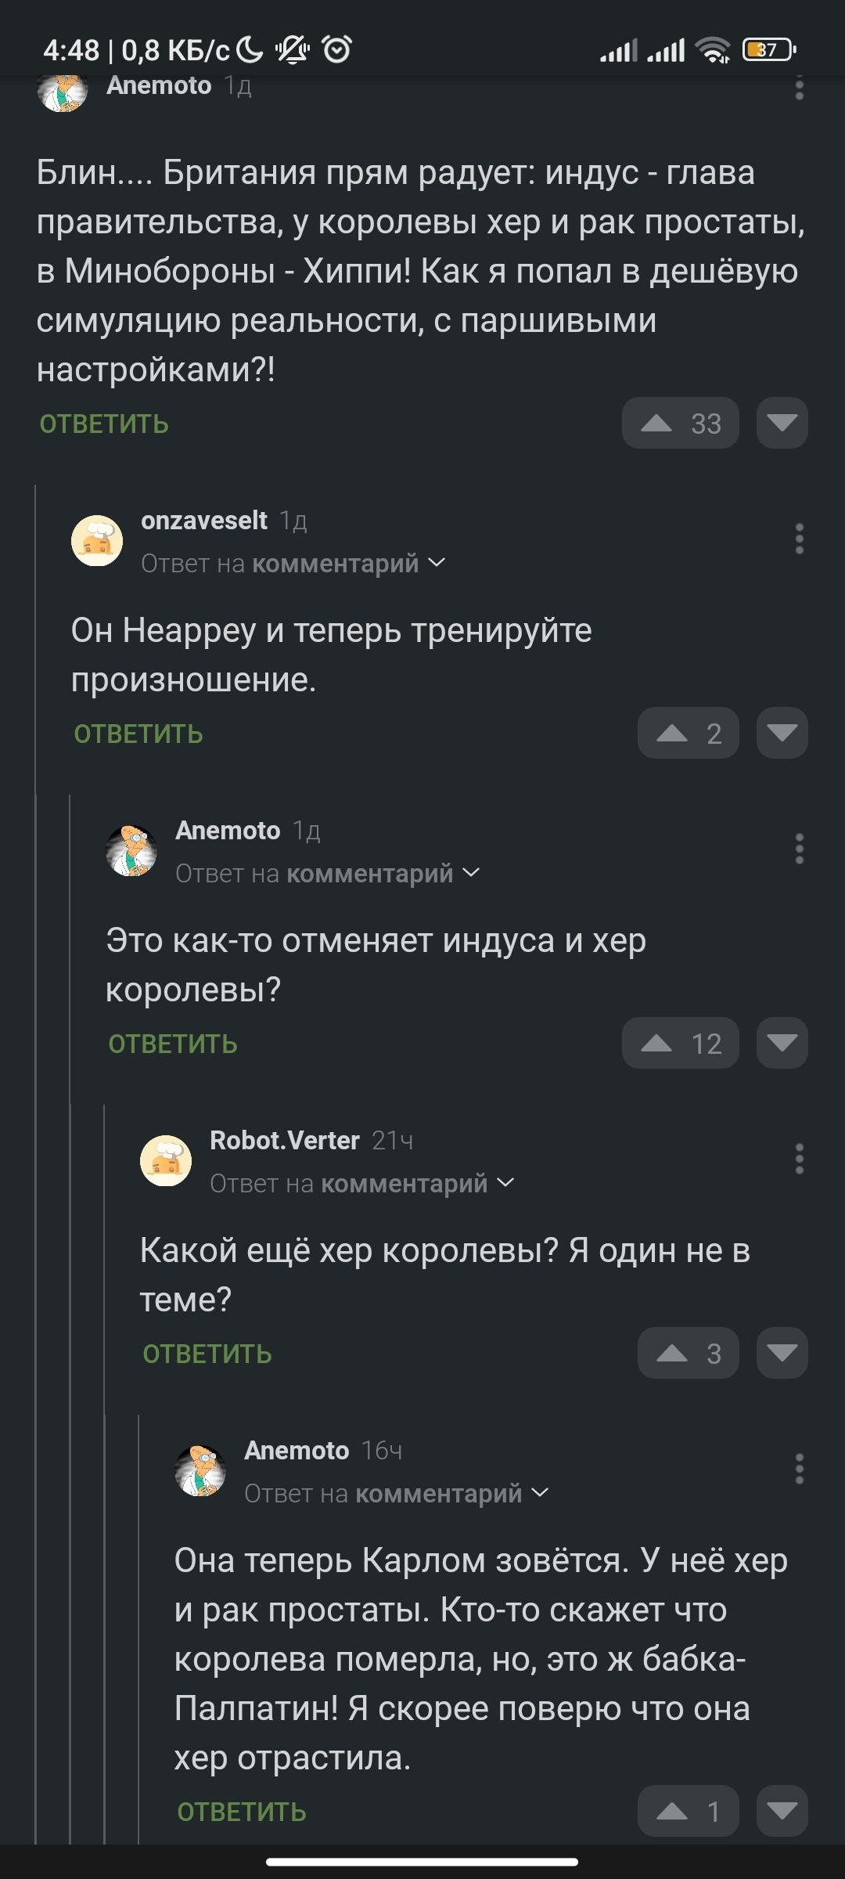Upvote onzaveselt's comment about произношение
This screenshot has height=1879, width=845.
[687, 734]
